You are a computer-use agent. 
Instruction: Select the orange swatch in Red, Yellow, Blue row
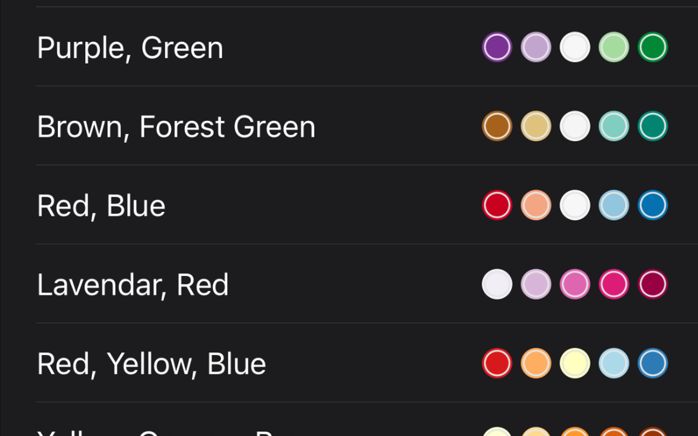coord(535,363)
